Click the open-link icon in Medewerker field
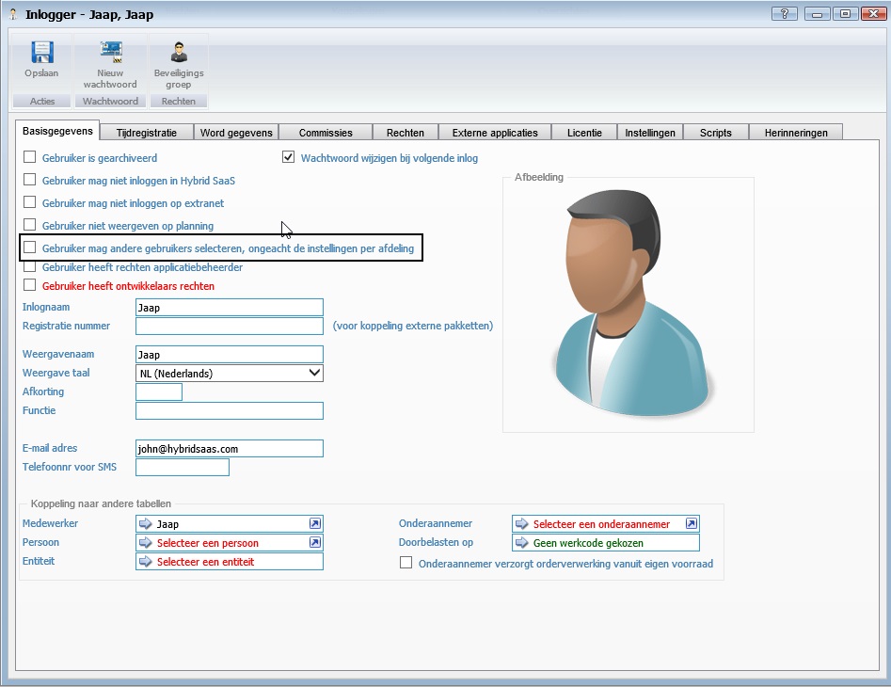The image size is (891, 687). click(x=314, y=524)
